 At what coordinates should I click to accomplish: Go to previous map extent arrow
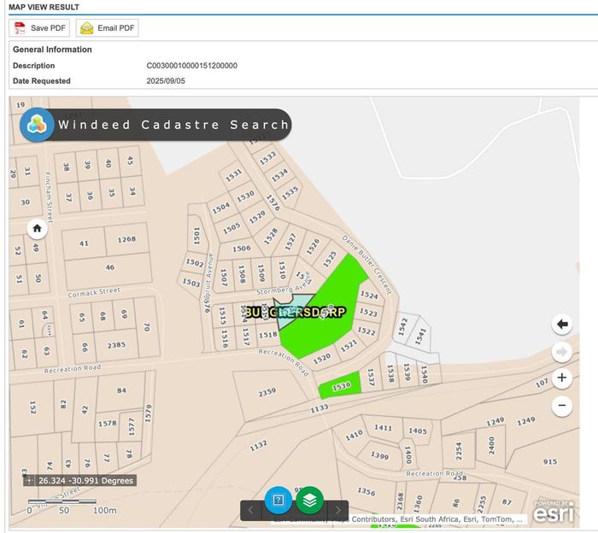(561, 325)
